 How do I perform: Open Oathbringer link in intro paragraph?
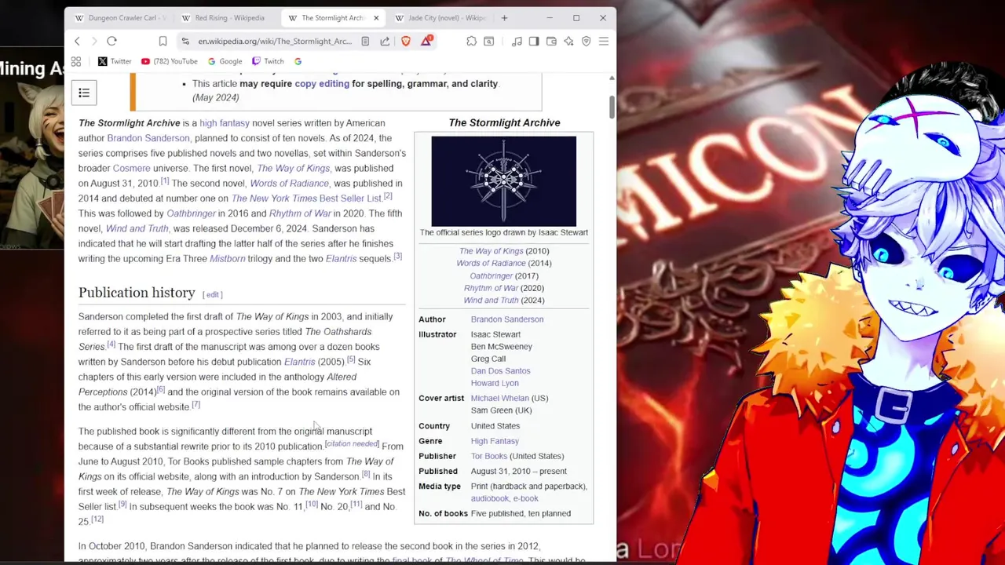(191, 213)
